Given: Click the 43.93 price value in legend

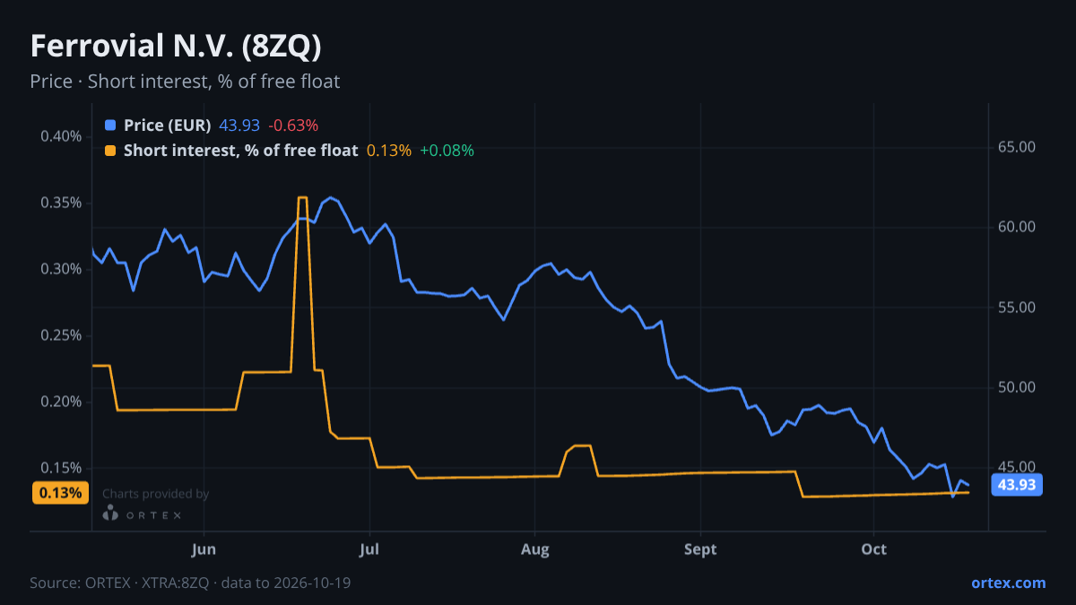Looking at the screenshot, I should tap(239, 125).
